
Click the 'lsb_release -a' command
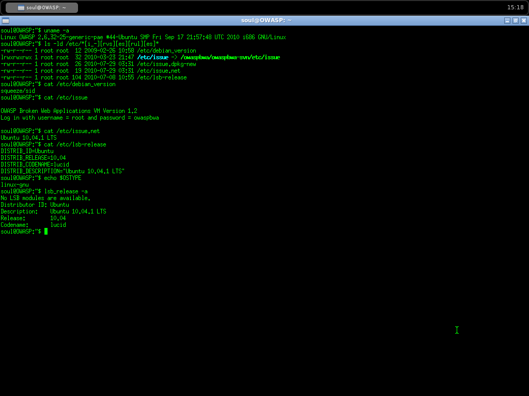[66, 191]
